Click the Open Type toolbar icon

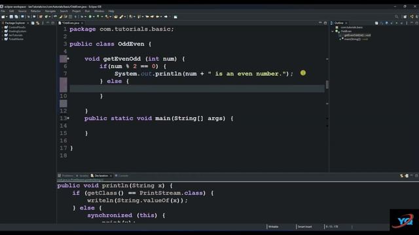pos(115,16)
